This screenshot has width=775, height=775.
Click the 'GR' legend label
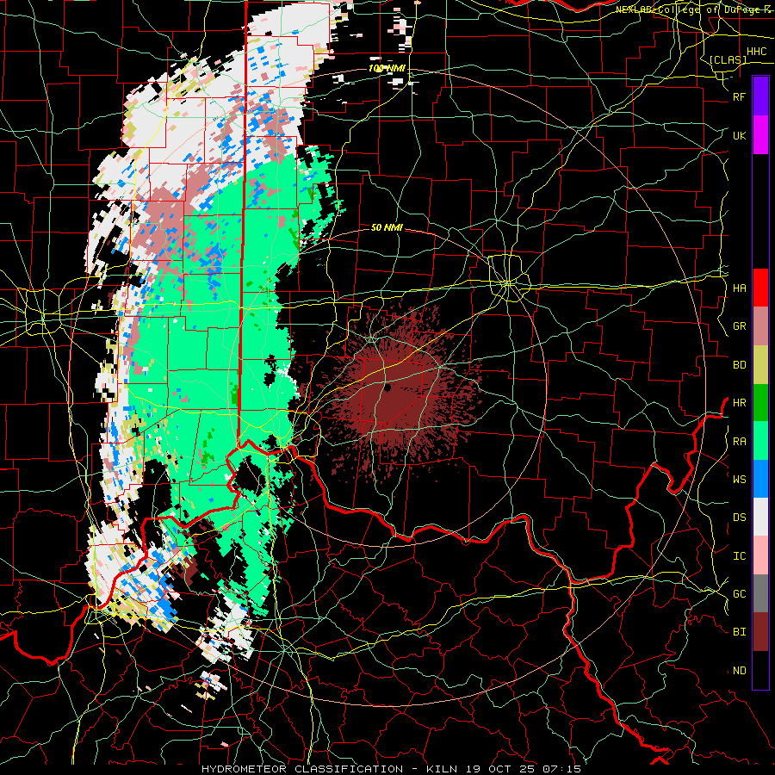pyautogui.click(x=739, y=326)
